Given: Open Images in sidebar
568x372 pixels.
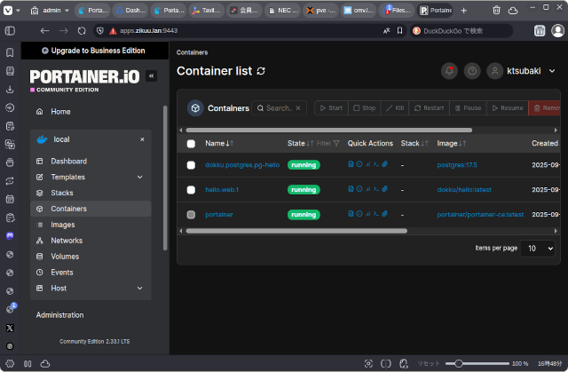Looking at the screenshot, I should pyautogui.click(x=91, y=225).
